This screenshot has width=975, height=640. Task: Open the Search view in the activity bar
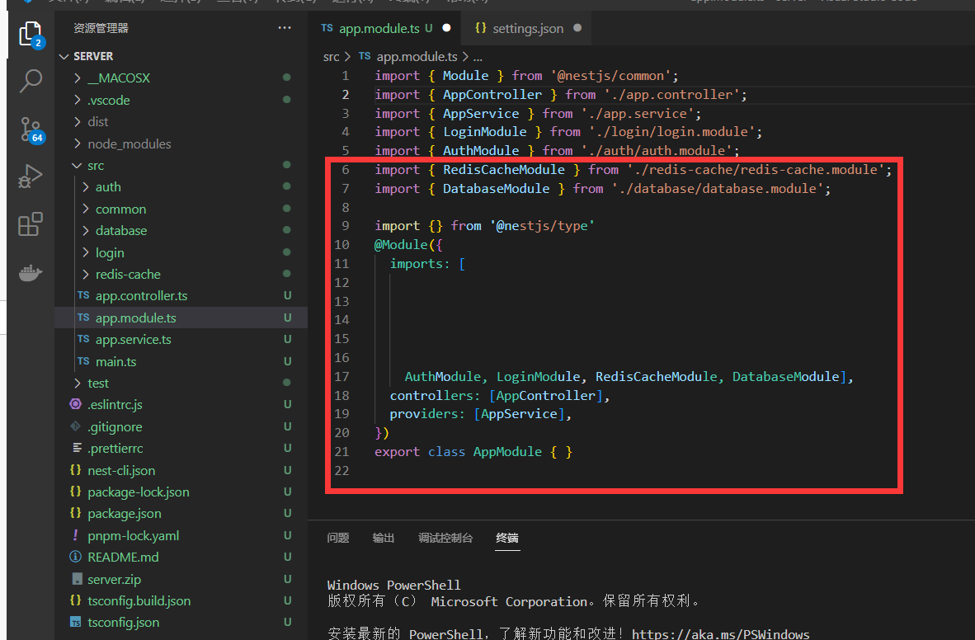[x=31, y=82]
